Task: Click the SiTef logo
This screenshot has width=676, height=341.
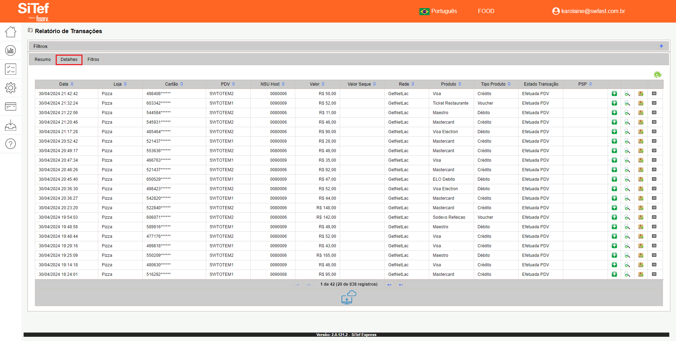Action: pyautogui.click(x=33, y=12)
